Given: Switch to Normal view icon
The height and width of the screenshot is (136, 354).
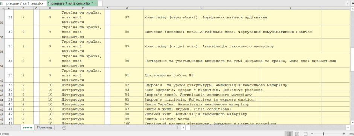Looking at the screenshot, I should tap(289, 134).
